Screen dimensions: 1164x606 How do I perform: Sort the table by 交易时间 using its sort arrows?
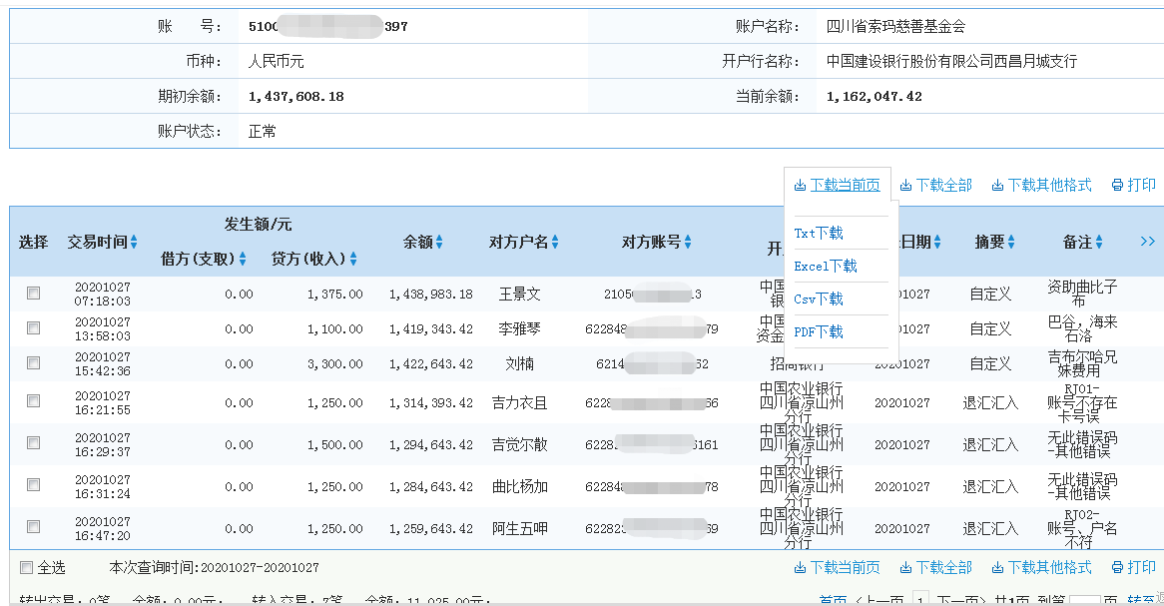pyautogui.click(x=135, y=241)
